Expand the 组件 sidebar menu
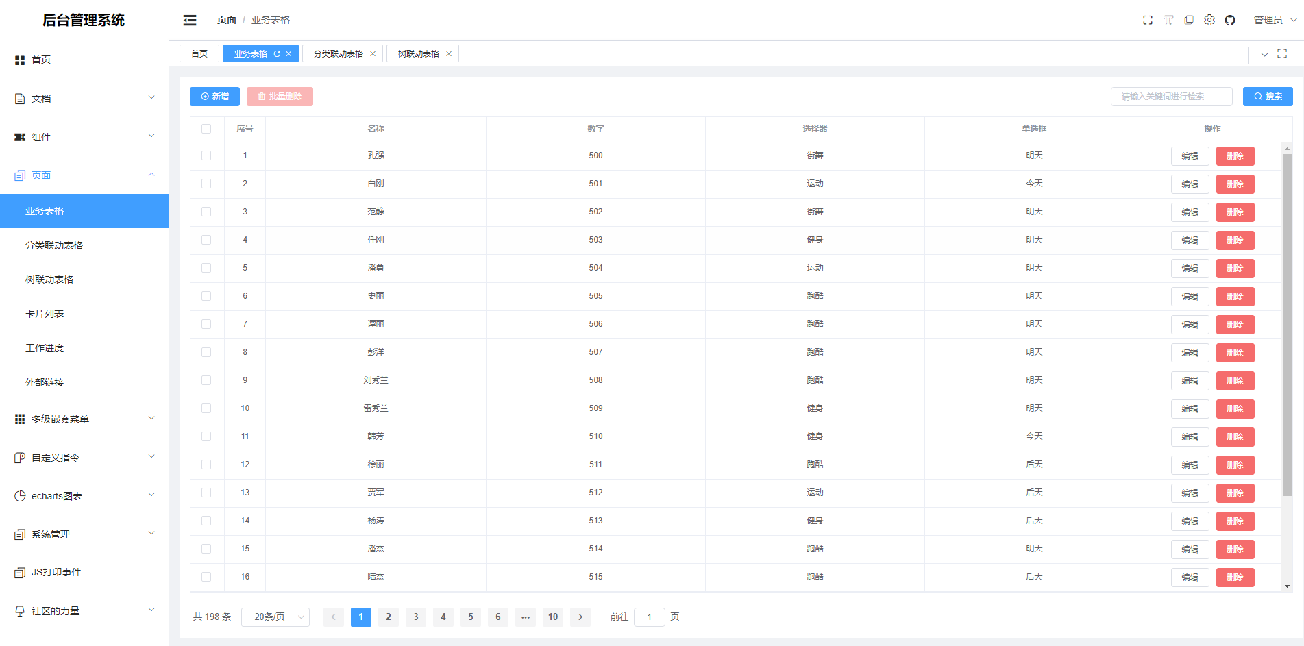Viewport: 1304px width, 646px height. pos(41,136)
